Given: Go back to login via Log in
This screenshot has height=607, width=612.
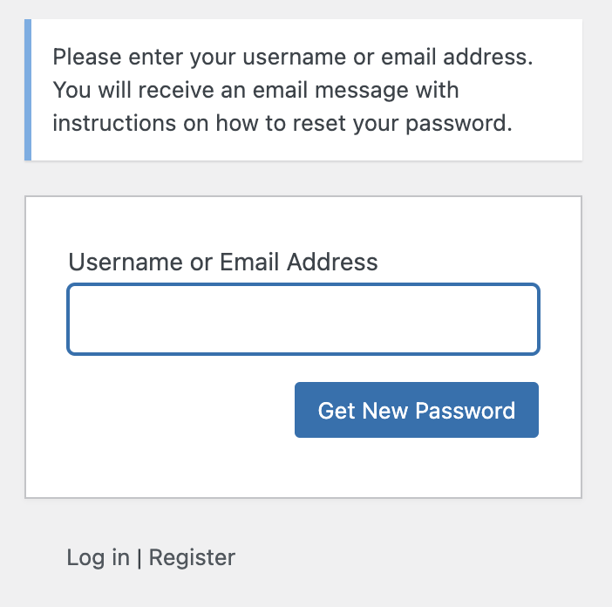Looking at the screenshot, I should pos(98,557).
